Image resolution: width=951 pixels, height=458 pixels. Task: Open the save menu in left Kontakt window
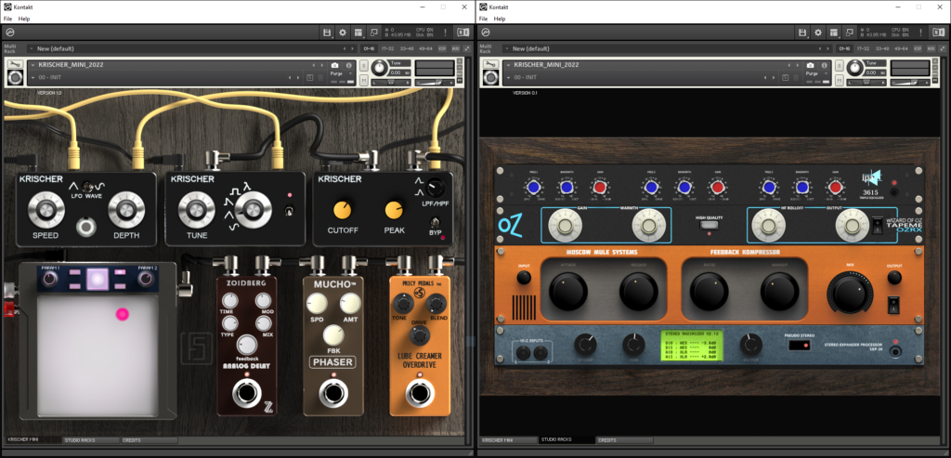328,33
